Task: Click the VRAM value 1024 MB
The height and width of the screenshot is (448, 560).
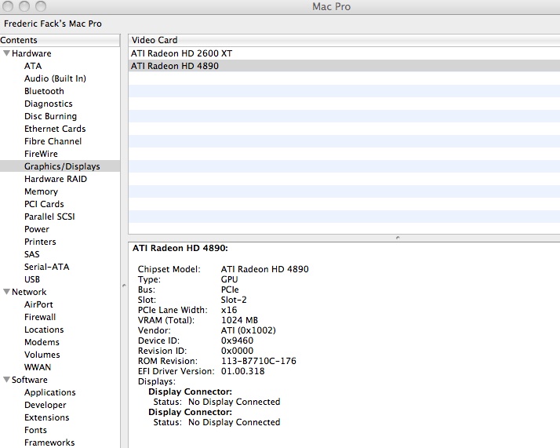Action: pyautogui.click(x=239, y=320)
